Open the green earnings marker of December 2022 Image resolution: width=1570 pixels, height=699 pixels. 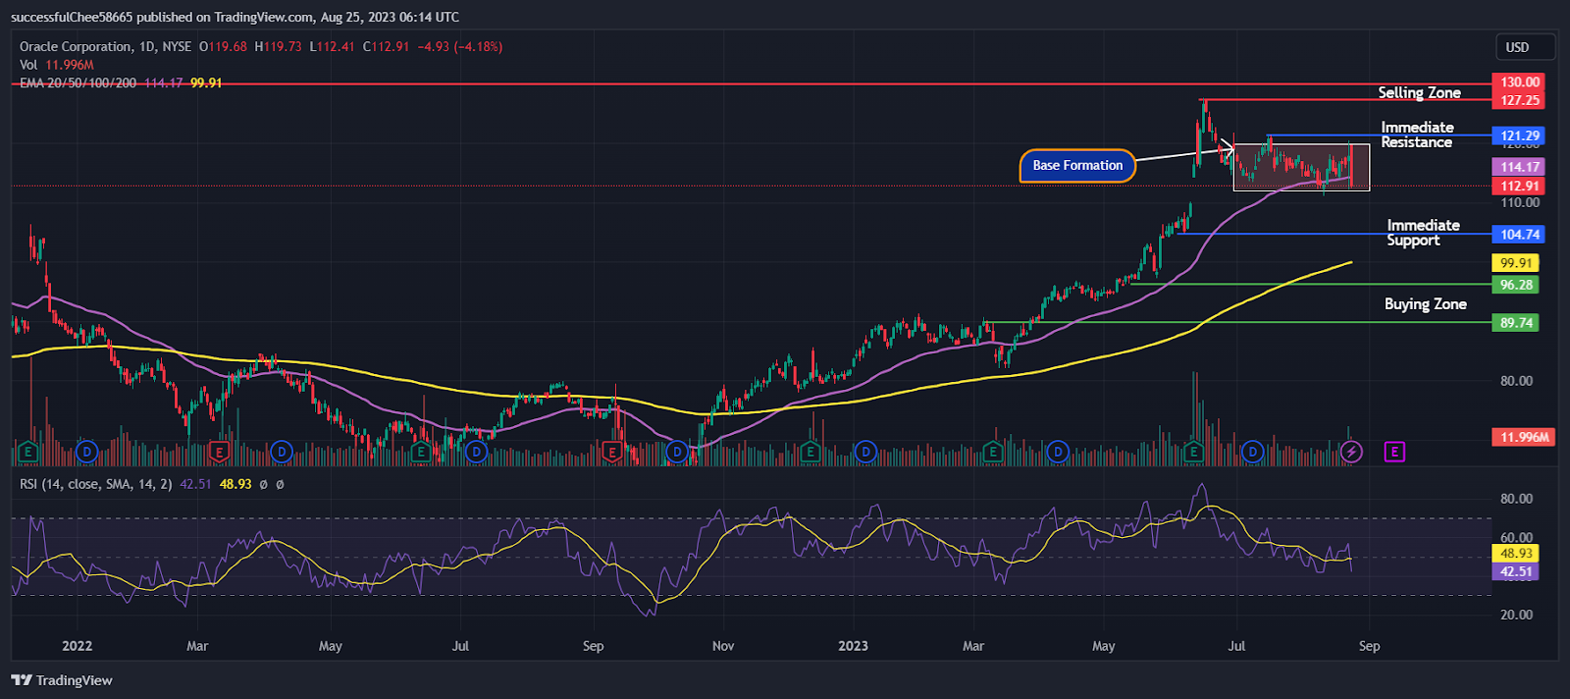click(x=811, y=452)
